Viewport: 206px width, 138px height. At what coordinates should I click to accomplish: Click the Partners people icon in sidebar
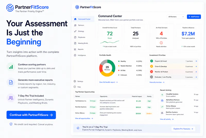(x=75, y=25)
